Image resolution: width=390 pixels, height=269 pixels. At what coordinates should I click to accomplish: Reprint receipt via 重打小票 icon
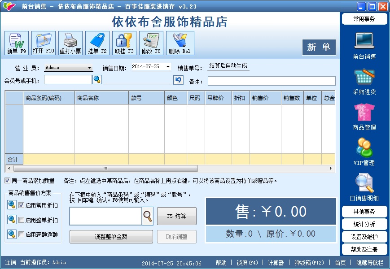coord(70,43)
